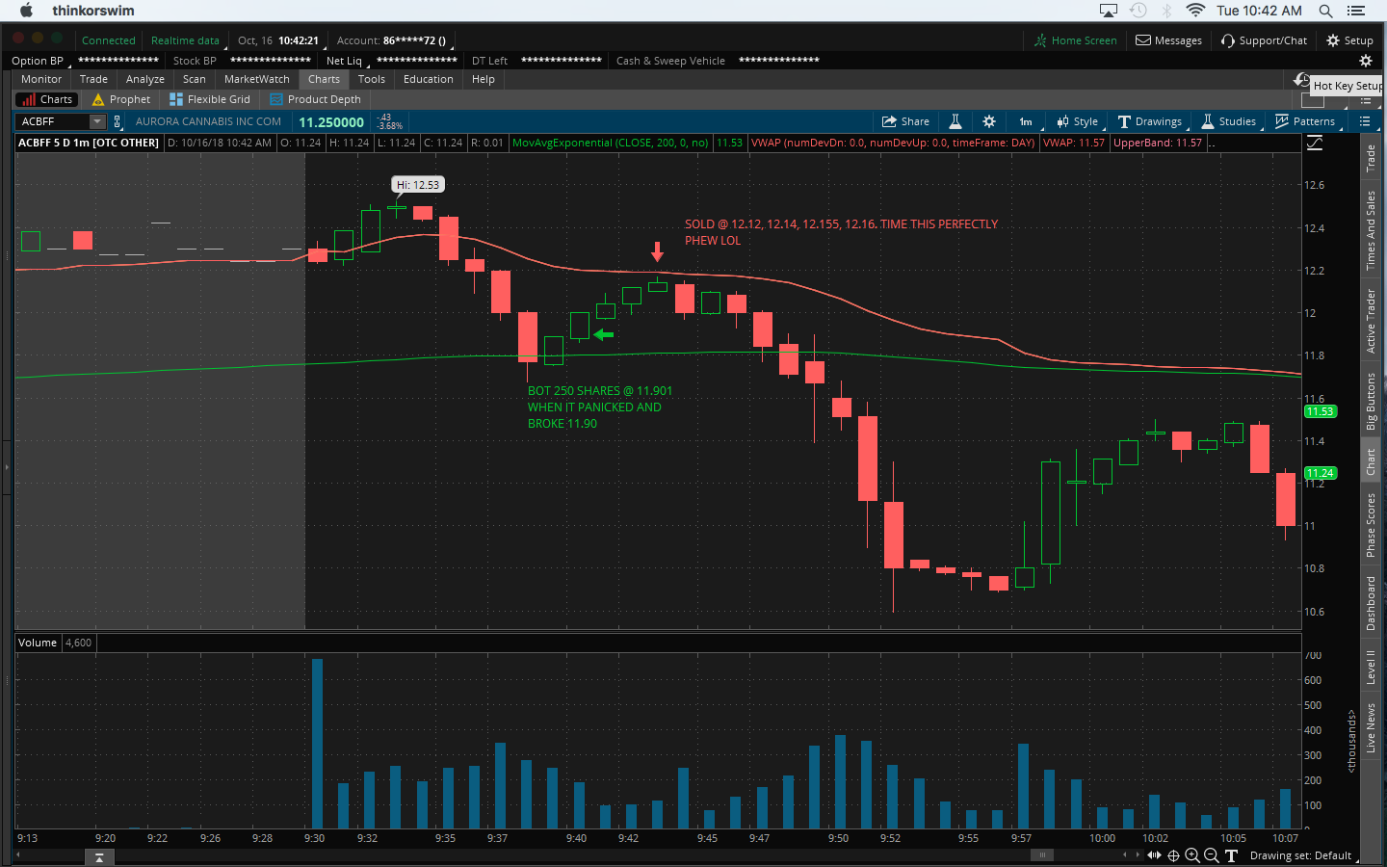
Task: Go to the Monitor tab
Action: click(41, 79)
